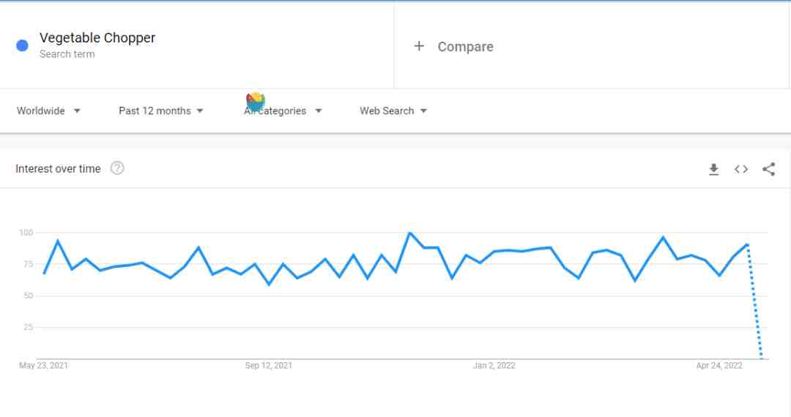Image resolution: width=791 pixels, height=417 pixels.
Task: Edit the Vegetable Chopper search term
Action: tap(97, 38)
